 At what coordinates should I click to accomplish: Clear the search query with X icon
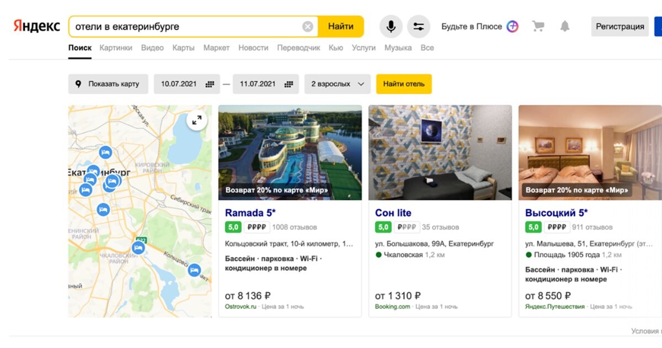point(308,27)
